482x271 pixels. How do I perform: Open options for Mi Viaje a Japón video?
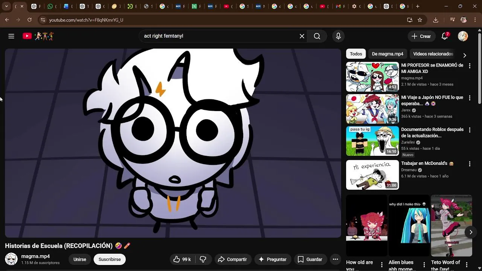click(470, 98)
